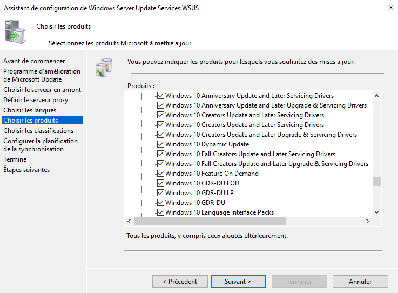Click the WSUS server icon in the header
Viewport: 398px width, 293px height.
[15, 32]
